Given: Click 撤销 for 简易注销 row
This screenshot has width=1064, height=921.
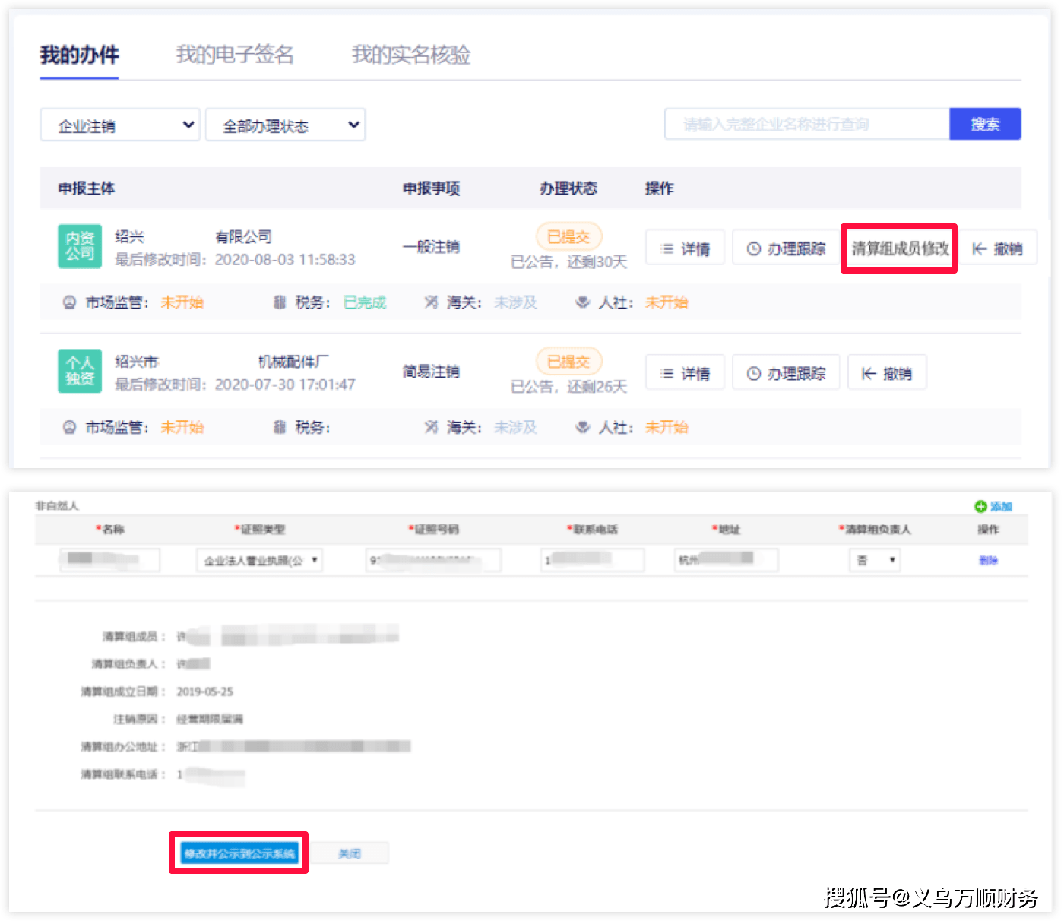Looking at the screenshot, I should (887, 372).
